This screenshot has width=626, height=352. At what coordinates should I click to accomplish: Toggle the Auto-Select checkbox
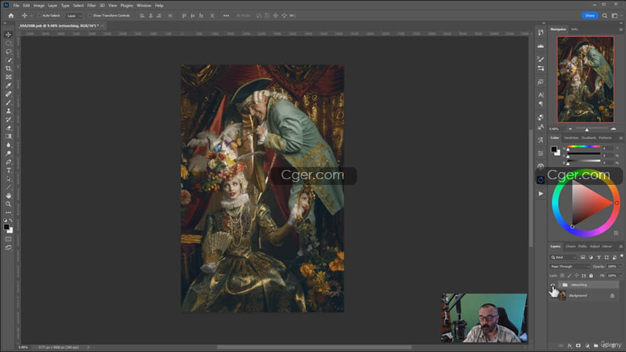coord(40,16)
